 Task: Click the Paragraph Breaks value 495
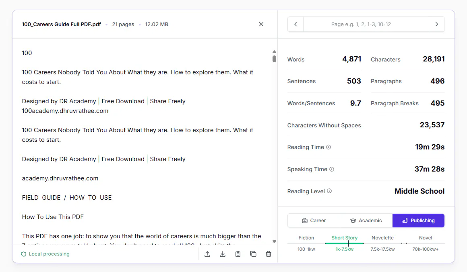[x=438, y=103]
